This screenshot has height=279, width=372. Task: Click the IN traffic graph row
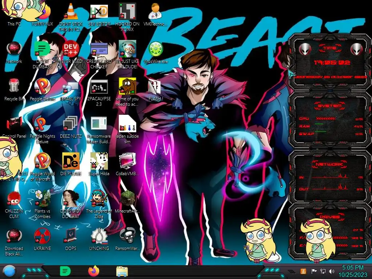pos(331,177)
